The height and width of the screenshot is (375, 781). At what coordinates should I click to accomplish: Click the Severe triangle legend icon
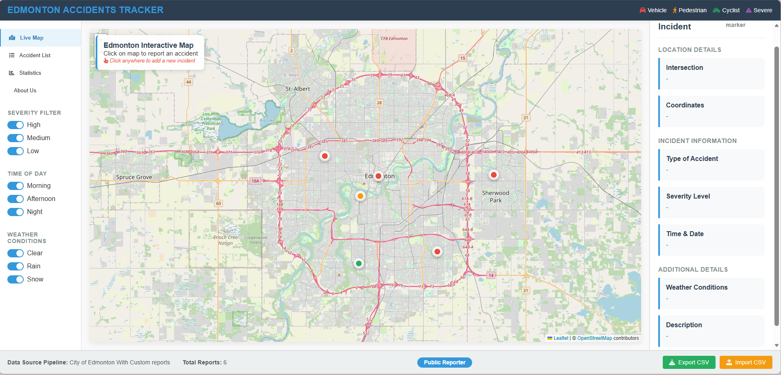tap(749, 10)
